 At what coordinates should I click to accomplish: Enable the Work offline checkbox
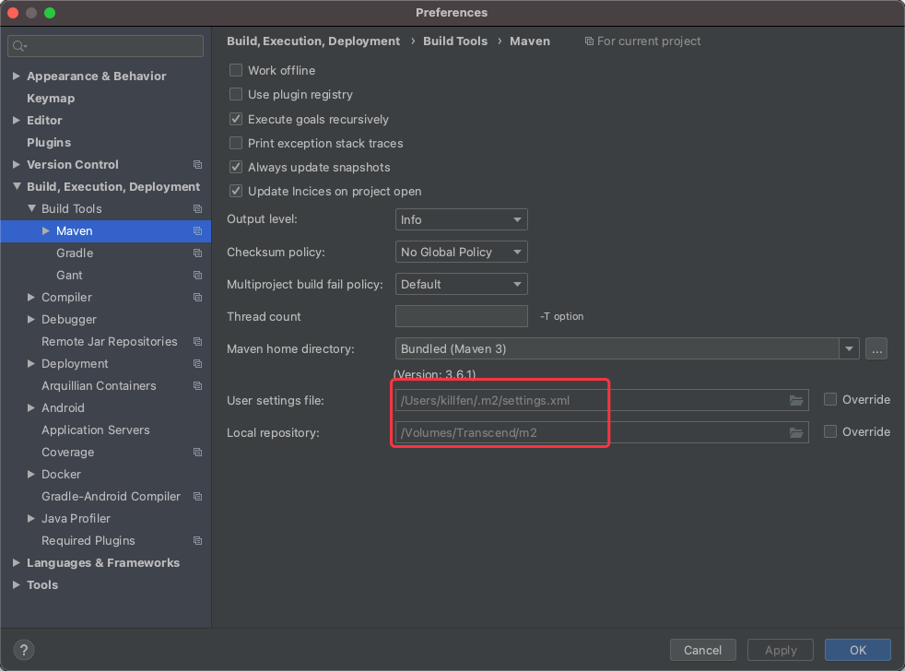[236, 70]
